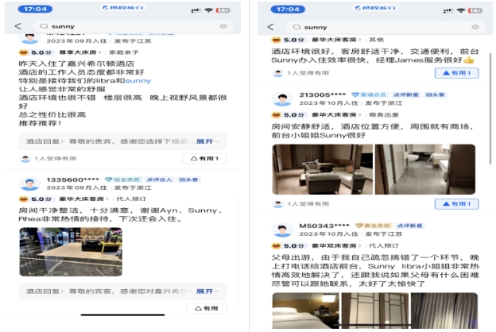
Task: Open 尊享大床房 room type chevron
Action: [80, 52]
